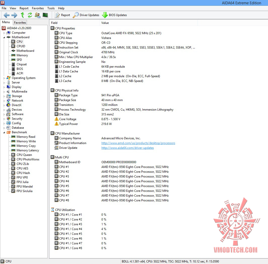Click the Typical Power warning icon
Viewport: 268px width, 264px height.
click(57, 124)
